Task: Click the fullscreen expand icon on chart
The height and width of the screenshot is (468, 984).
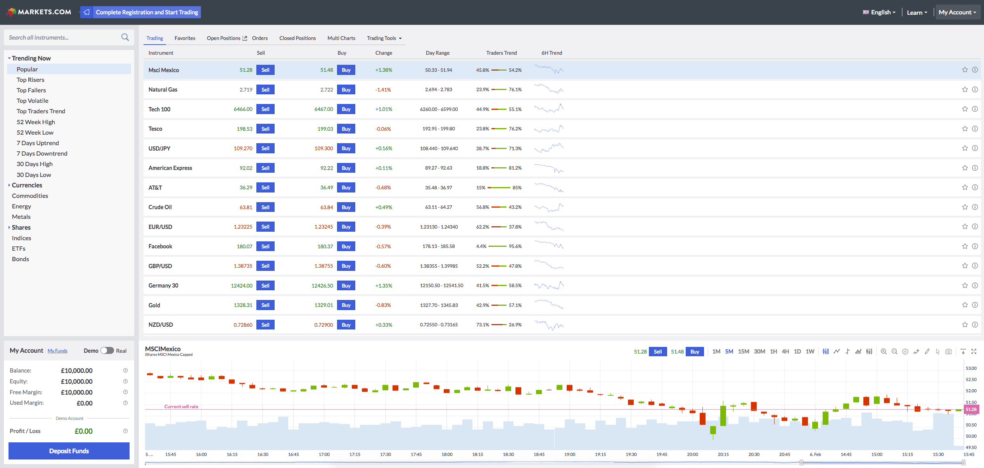Action: pyautogui.click(x=975, y=351)
